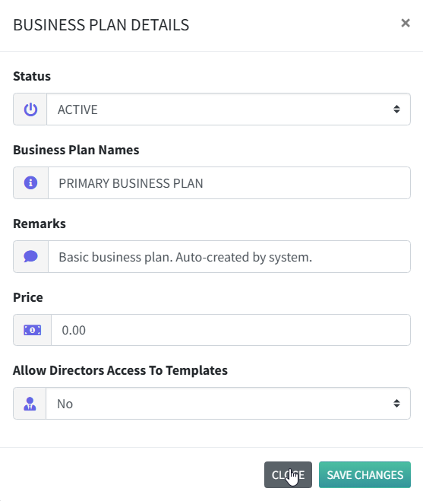
Task: Click the Business Plan Names text field
Action: tap(229, 182)
